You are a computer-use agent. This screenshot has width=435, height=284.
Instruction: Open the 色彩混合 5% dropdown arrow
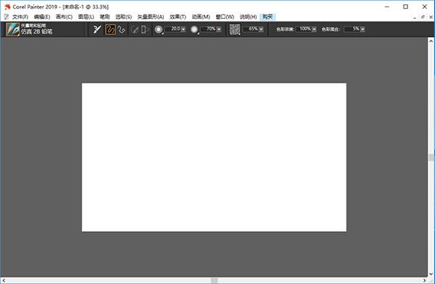point(362,29)
